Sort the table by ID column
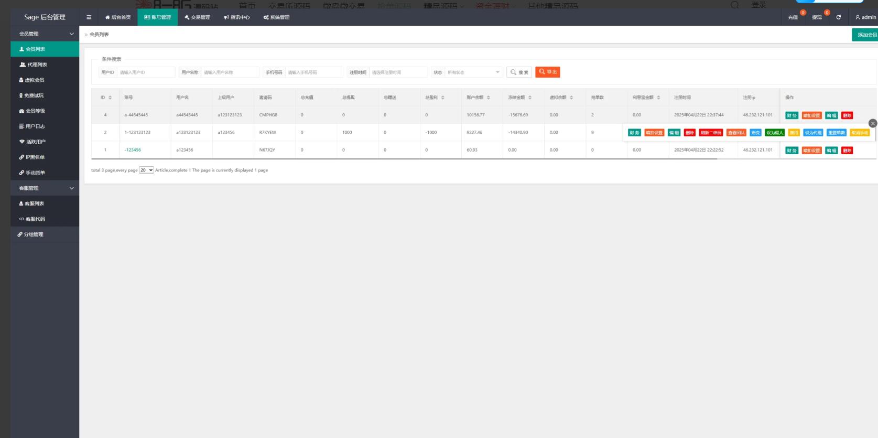This screenshot has height=438, width=878. [x=110, y=98]
